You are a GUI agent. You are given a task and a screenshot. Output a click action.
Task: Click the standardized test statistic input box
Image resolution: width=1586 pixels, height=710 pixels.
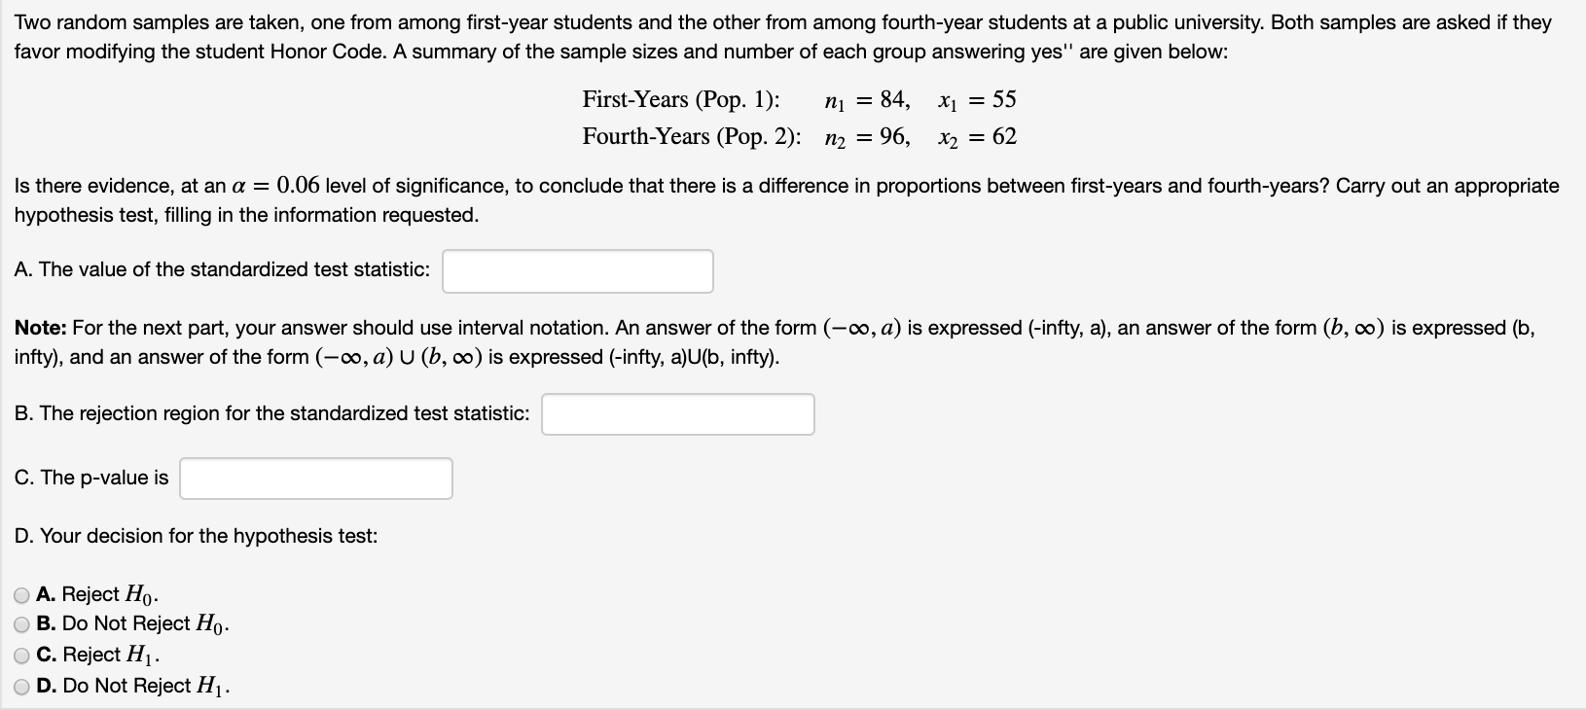click(577, 270)
